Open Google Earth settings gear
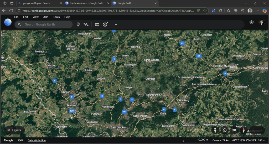 pos(251,22)
